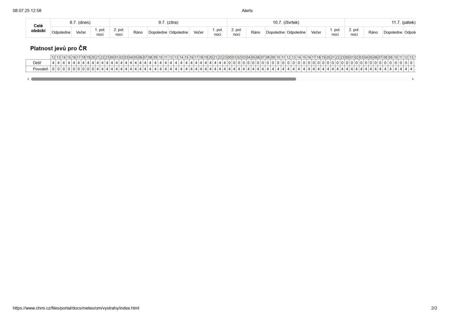Click the left scroll arrow of the table
The width and height of the screenshot is (450, 318).
pyautogui.click(x=28, y=79)
